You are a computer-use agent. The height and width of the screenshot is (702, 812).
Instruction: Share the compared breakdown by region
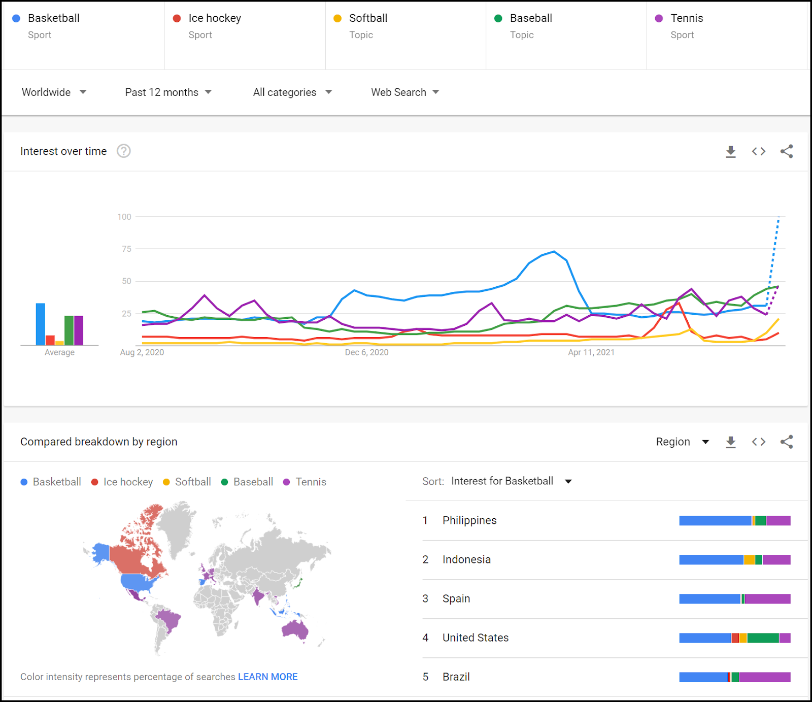pyautogui.click(x=786, y=442)
